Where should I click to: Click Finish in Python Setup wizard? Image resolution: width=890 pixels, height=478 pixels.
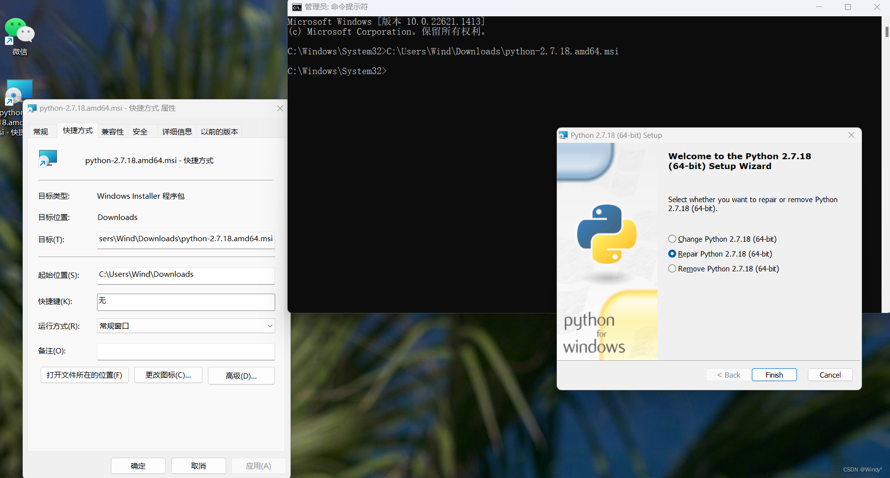[x=774, y=375]
